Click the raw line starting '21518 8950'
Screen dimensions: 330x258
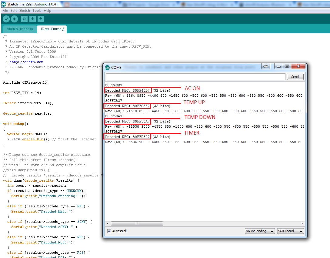(x=205, y=111)
